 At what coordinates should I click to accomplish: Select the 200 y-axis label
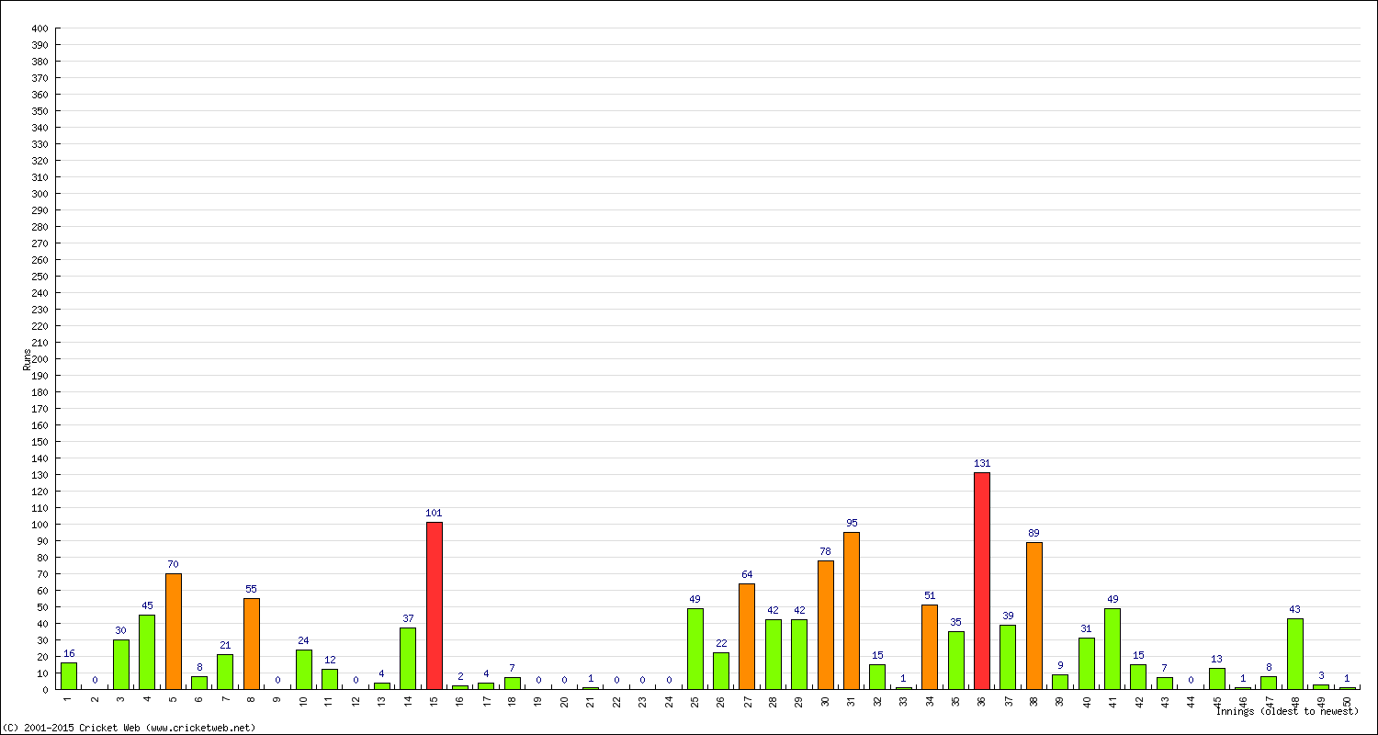[x=39, y=358]
